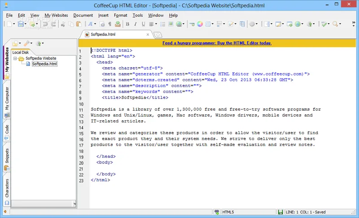Click the insert image icon
Screen dimensions: 359x218
pos(171,24)
